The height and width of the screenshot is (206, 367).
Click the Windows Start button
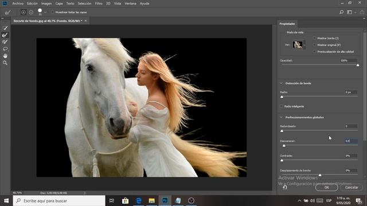[x=6, y=201]
